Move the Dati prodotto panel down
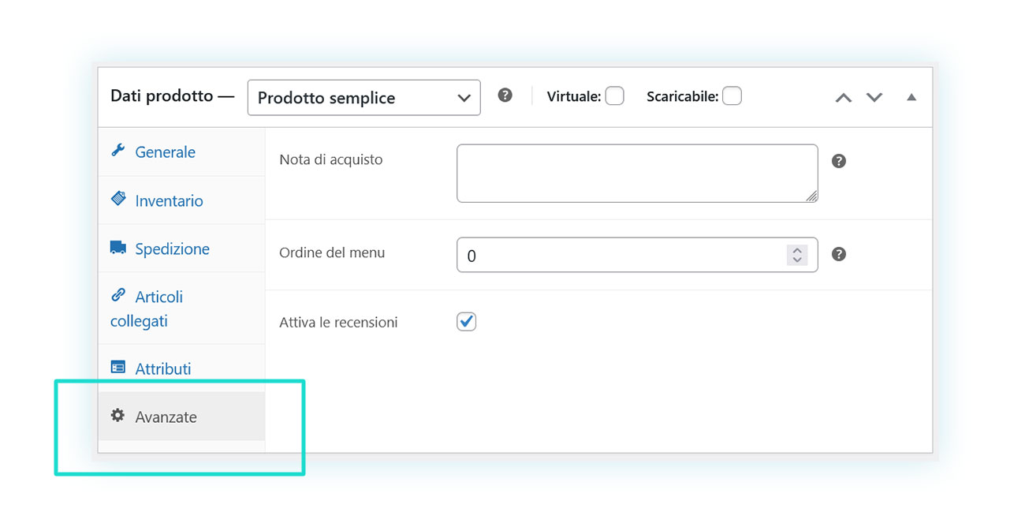The height and width of the screenshot is (516, 1025). 874,97
